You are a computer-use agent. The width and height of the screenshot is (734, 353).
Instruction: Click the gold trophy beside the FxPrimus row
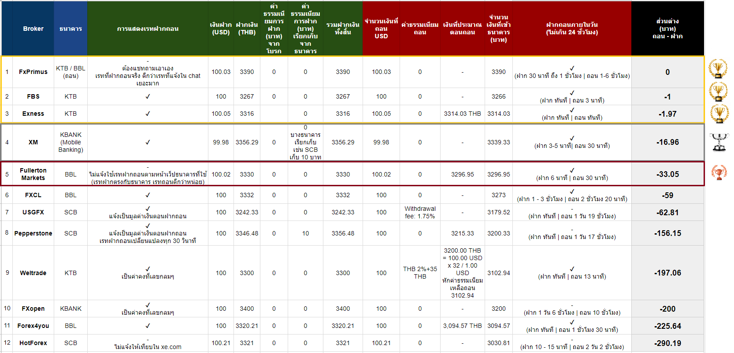718,69
